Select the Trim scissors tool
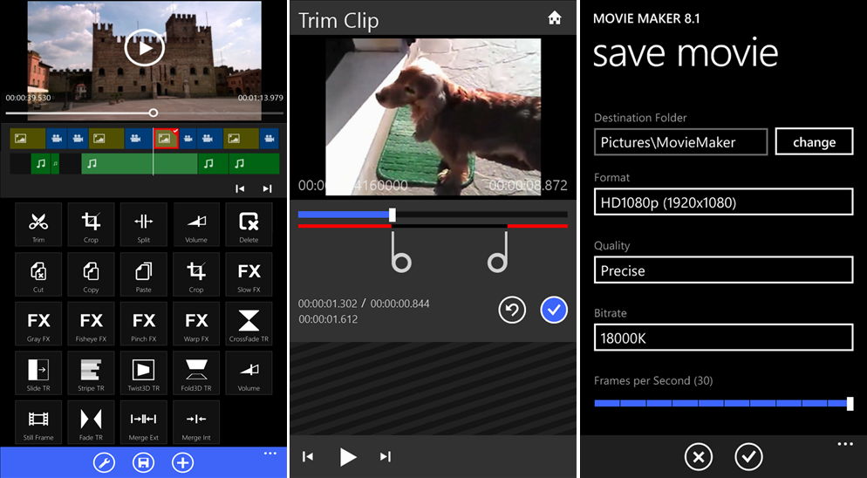The image size is (867, 478). coord(38,224)
